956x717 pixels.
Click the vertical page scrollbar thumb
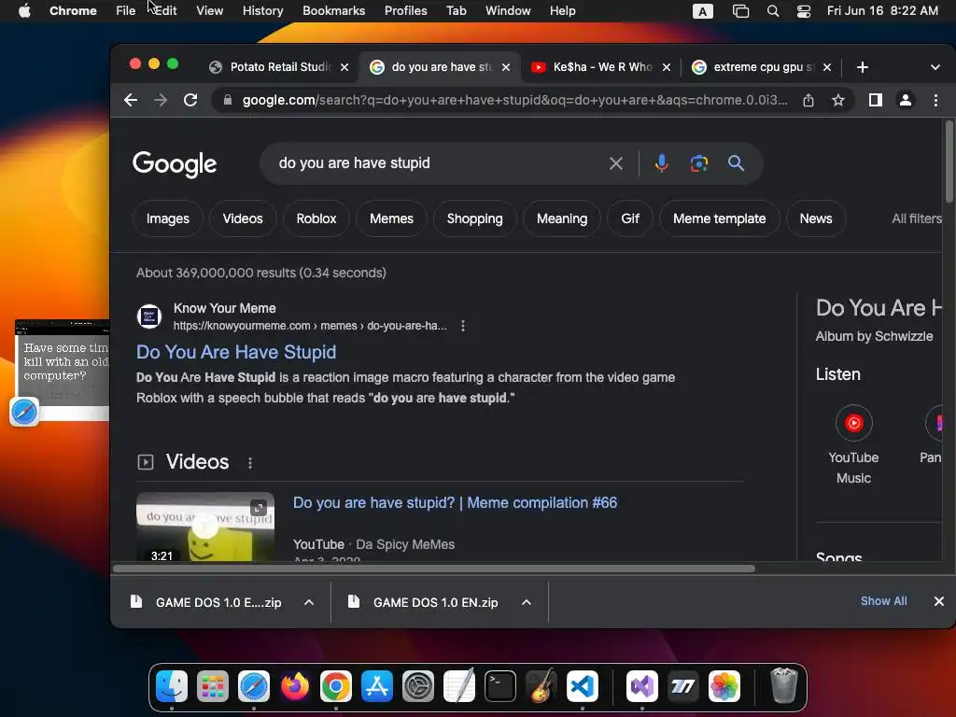[949, 162]
